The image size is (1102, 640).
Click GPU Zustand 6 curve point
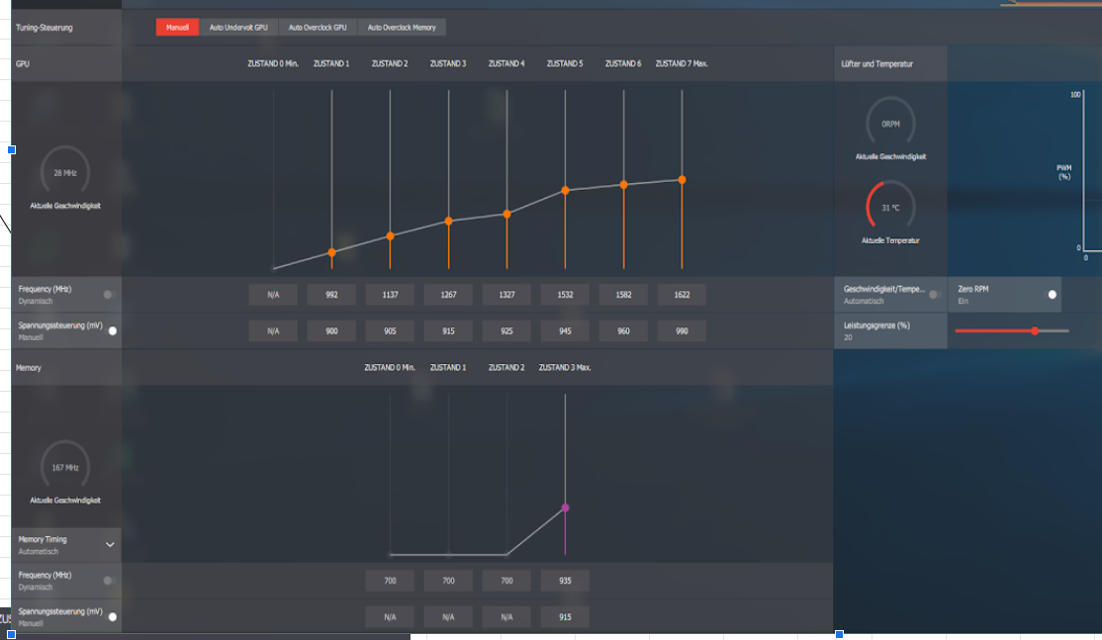pos(623,185)
